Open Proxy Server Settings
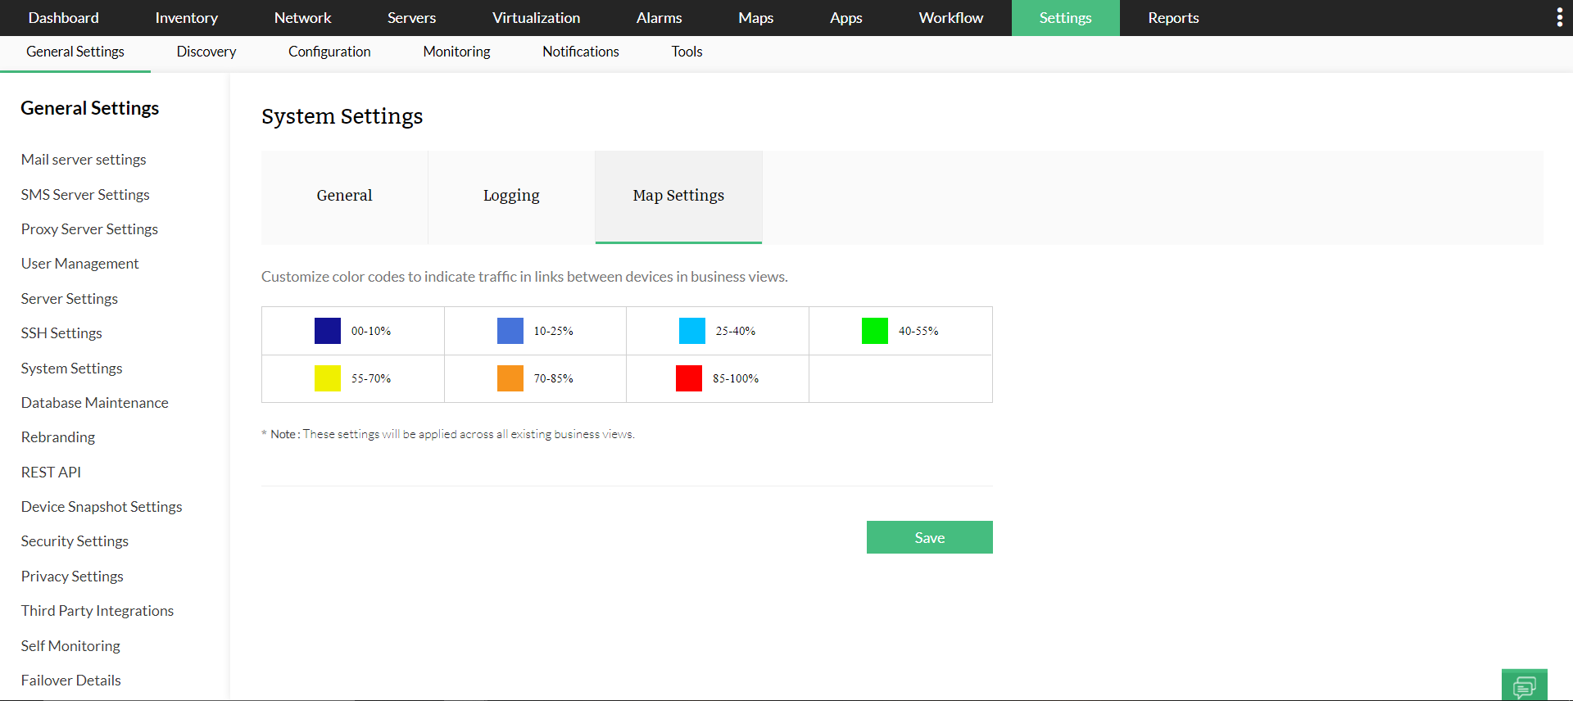Screen dimensions: 1573x701 [89, 229]
